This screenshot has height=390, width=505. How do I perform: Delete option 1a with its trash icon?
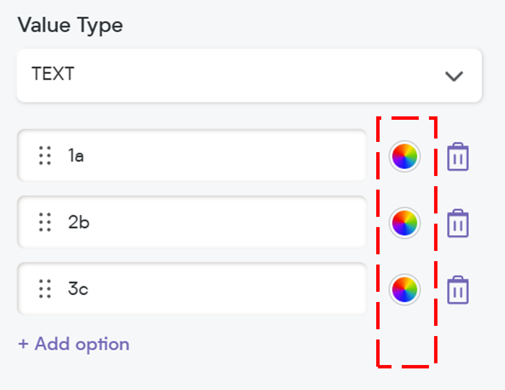pos(458,157)
